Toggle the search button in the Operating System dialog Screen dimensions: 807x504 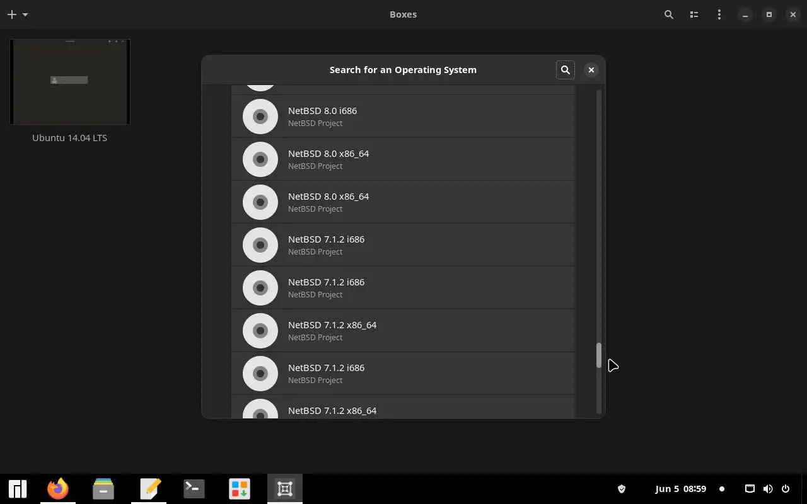[566, 70]
